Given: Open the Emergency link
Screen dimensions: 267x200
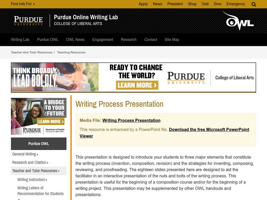Looking at the screenshot, I should [236, 4].
